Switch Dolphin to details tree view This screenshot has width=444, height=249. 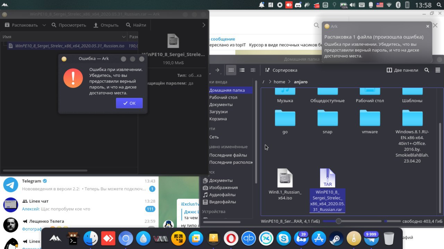(x=253, y=70)
